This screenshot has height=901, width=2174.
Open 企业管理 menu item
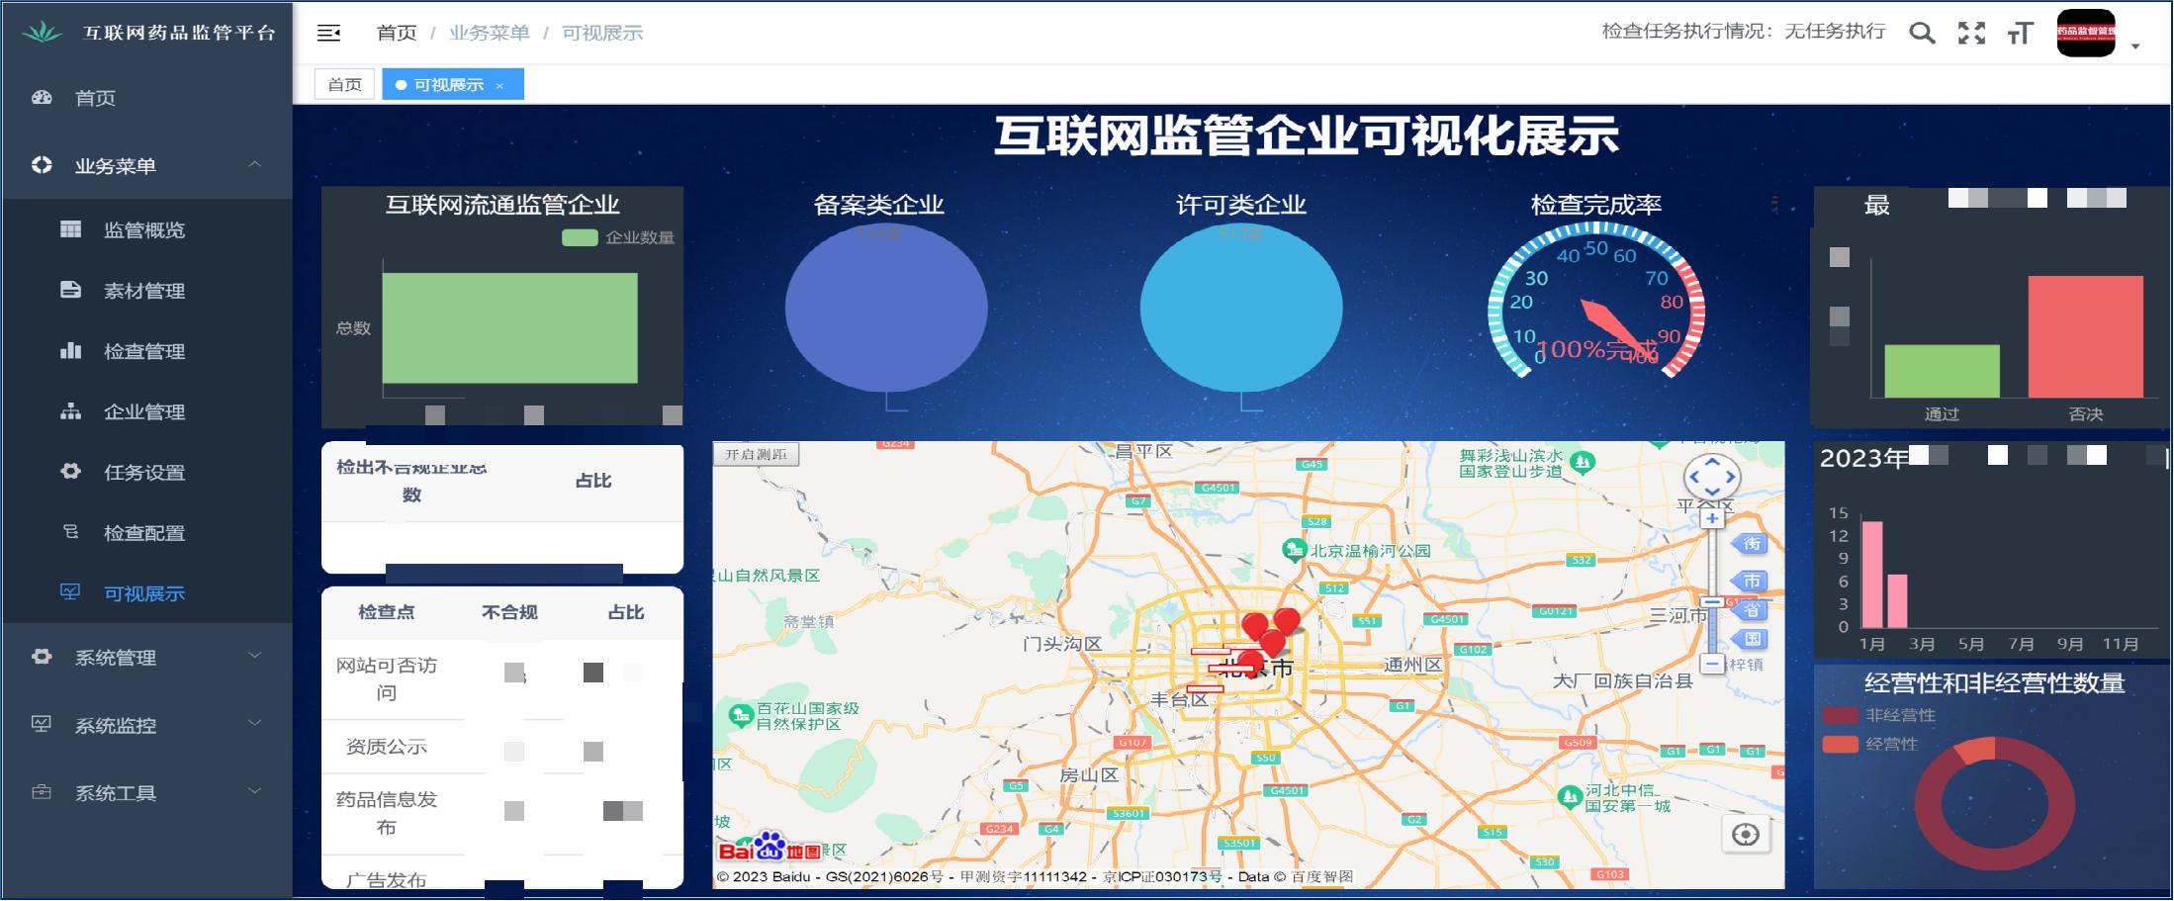(x=146, y=411)
